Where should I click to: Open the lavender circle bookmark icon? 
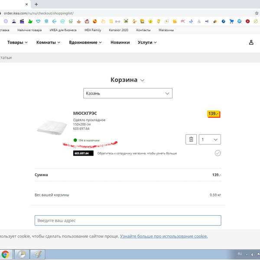pos(6,21)
